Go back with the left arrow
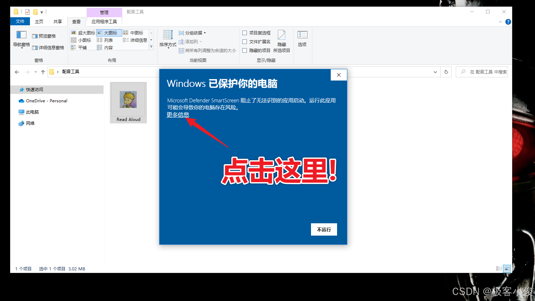 coord(17,72)
